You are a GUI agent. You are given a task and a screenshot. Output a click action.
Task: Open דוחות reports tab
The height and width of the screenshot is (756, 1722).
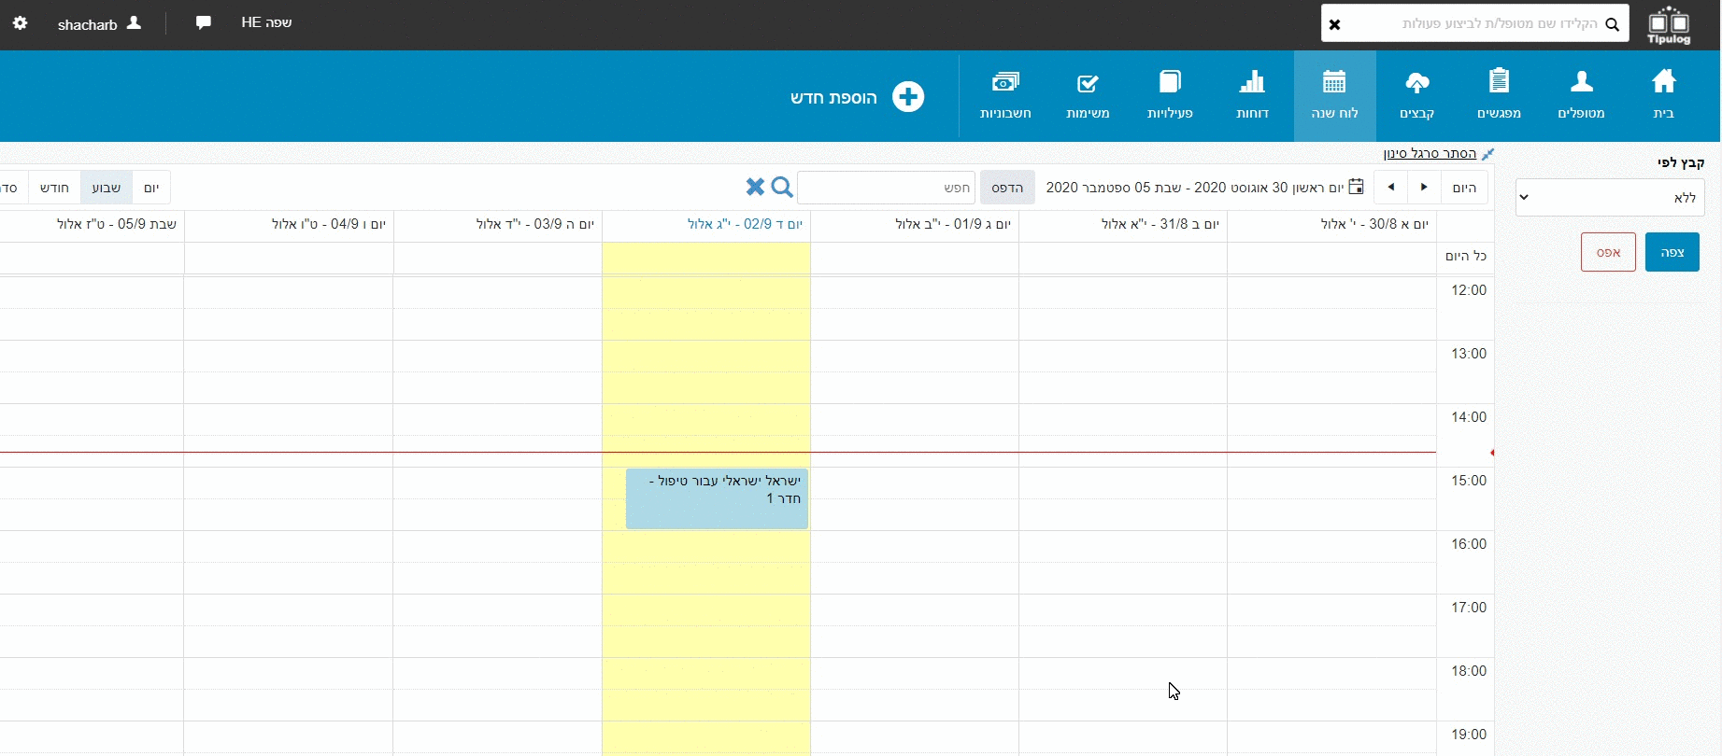coord(1253,95)
